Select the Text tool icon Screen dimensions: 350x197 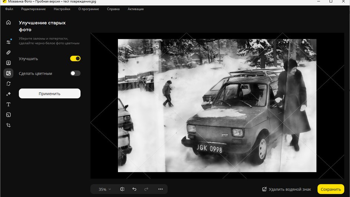tap(9, 104)
